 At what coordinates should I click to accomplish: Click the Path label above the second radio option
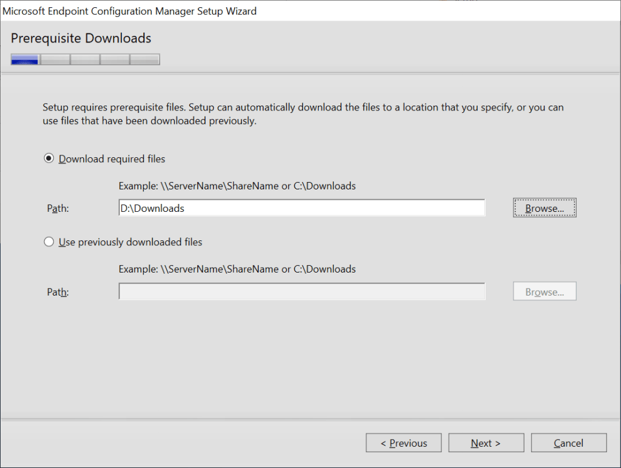click(x=58, y=208)
